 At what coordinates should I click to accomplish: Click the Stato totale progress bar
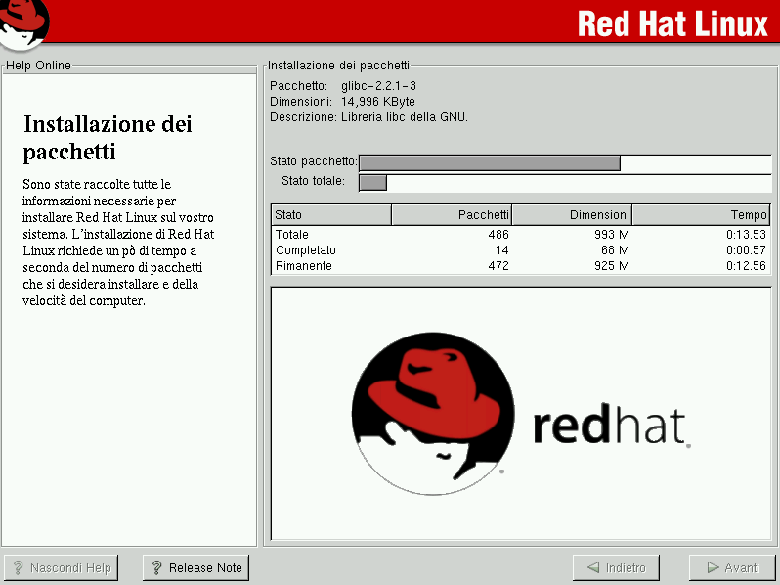pyautogui.click(x=565, y=182)
